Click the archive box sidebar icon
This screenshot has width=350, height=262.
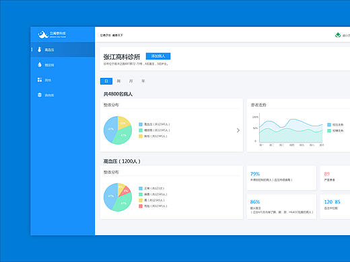pyautogui.click(x=40, y=95)
